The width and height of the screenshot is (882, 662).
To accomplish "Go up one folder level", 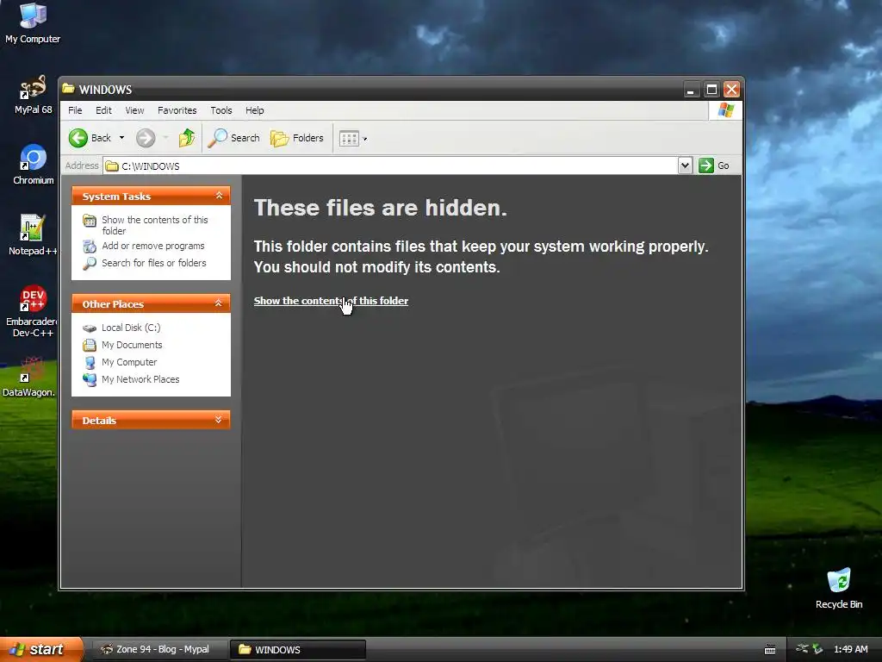I will click(187, 138).
